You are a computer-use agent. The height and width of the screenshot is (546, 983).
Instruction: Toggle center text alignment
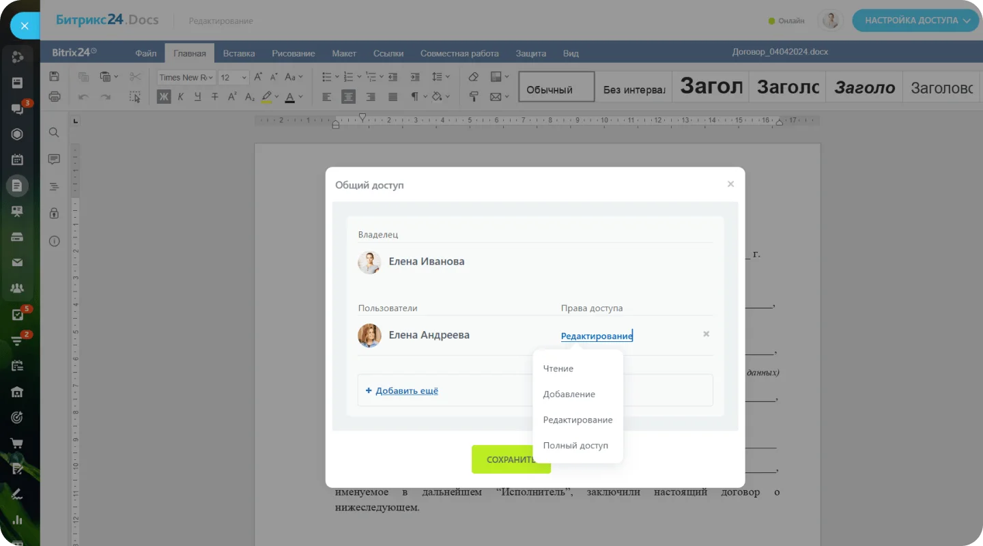coord(348,97)
